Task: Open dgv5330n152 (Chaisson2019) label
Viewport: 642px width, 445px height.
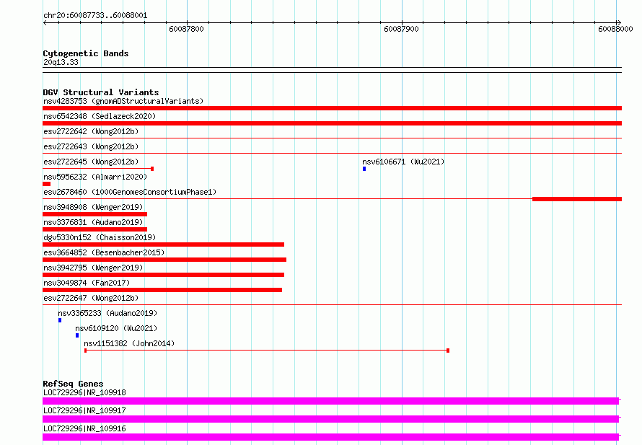Action: click(100, 237)
